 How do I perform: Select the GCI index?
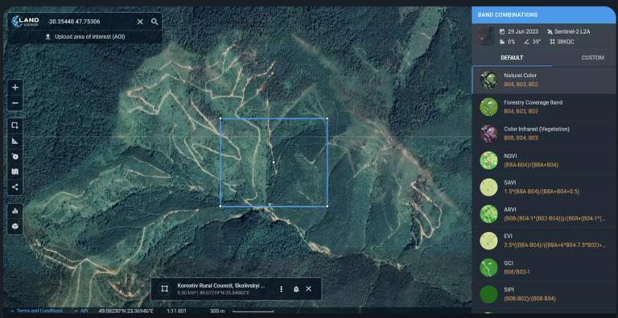tap(544, 267)
